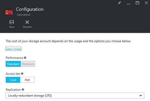
Task: Click the Performance info icon
Action: [25, 58]
